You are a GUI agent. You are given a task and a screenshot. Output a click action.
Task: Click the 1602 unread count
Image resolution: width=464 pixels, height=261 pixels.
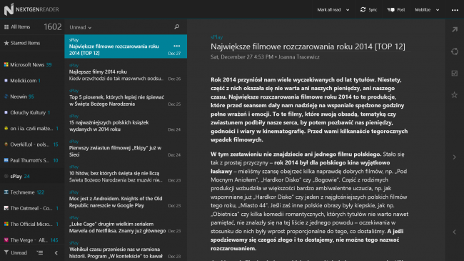tap(53, 27)
